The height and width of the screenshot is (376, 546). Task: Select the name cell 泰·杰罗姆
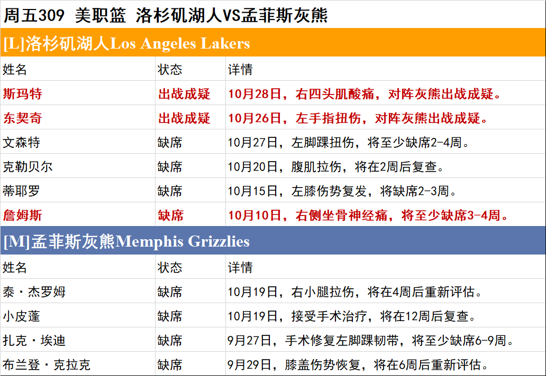click(34, 292)
